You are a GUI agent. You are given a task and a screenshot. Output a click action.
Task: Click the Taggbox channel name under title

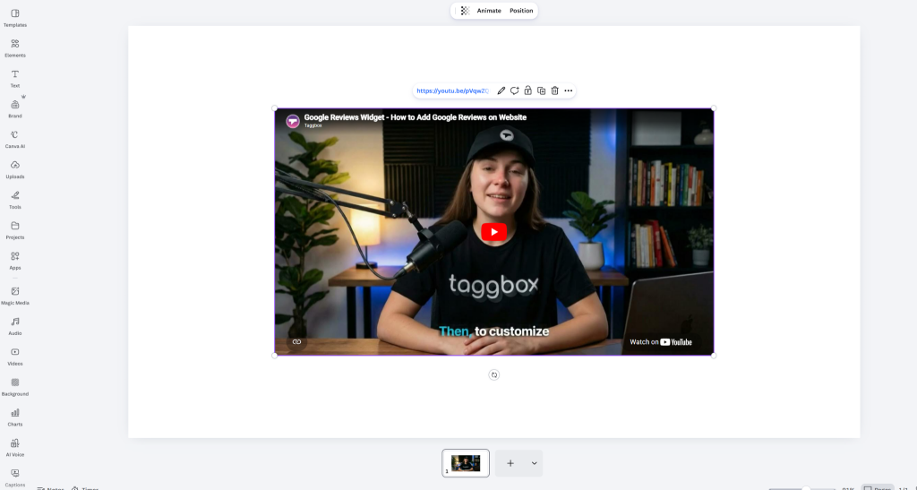[x=313, y=125]
